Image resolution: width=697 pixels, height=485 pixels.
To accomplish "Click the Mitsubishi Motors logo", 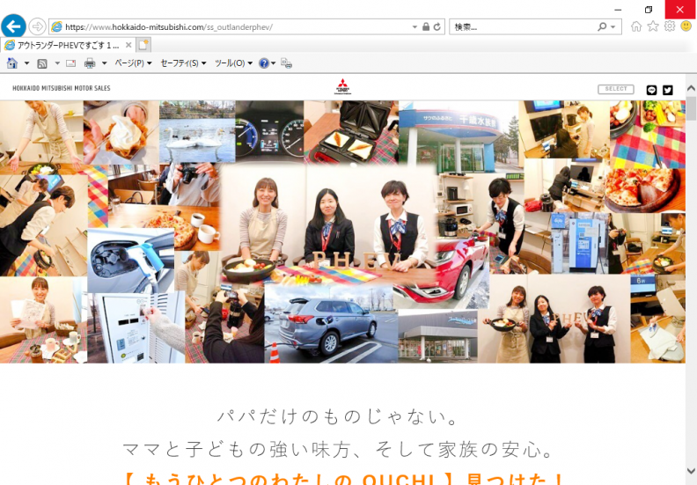I will [x=342, y=86].
